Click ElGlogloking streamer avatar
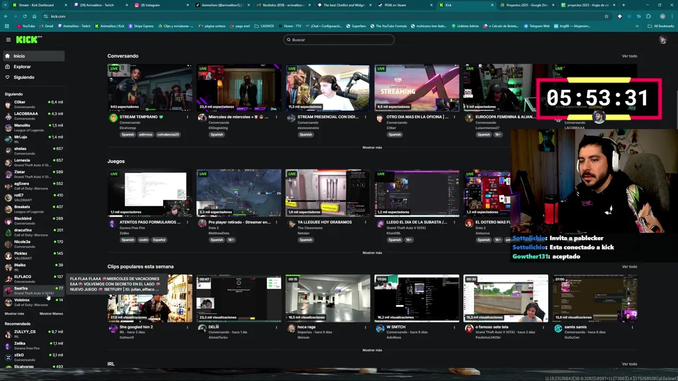This screenshot has width=678, height=381. [x=202, y=118]
